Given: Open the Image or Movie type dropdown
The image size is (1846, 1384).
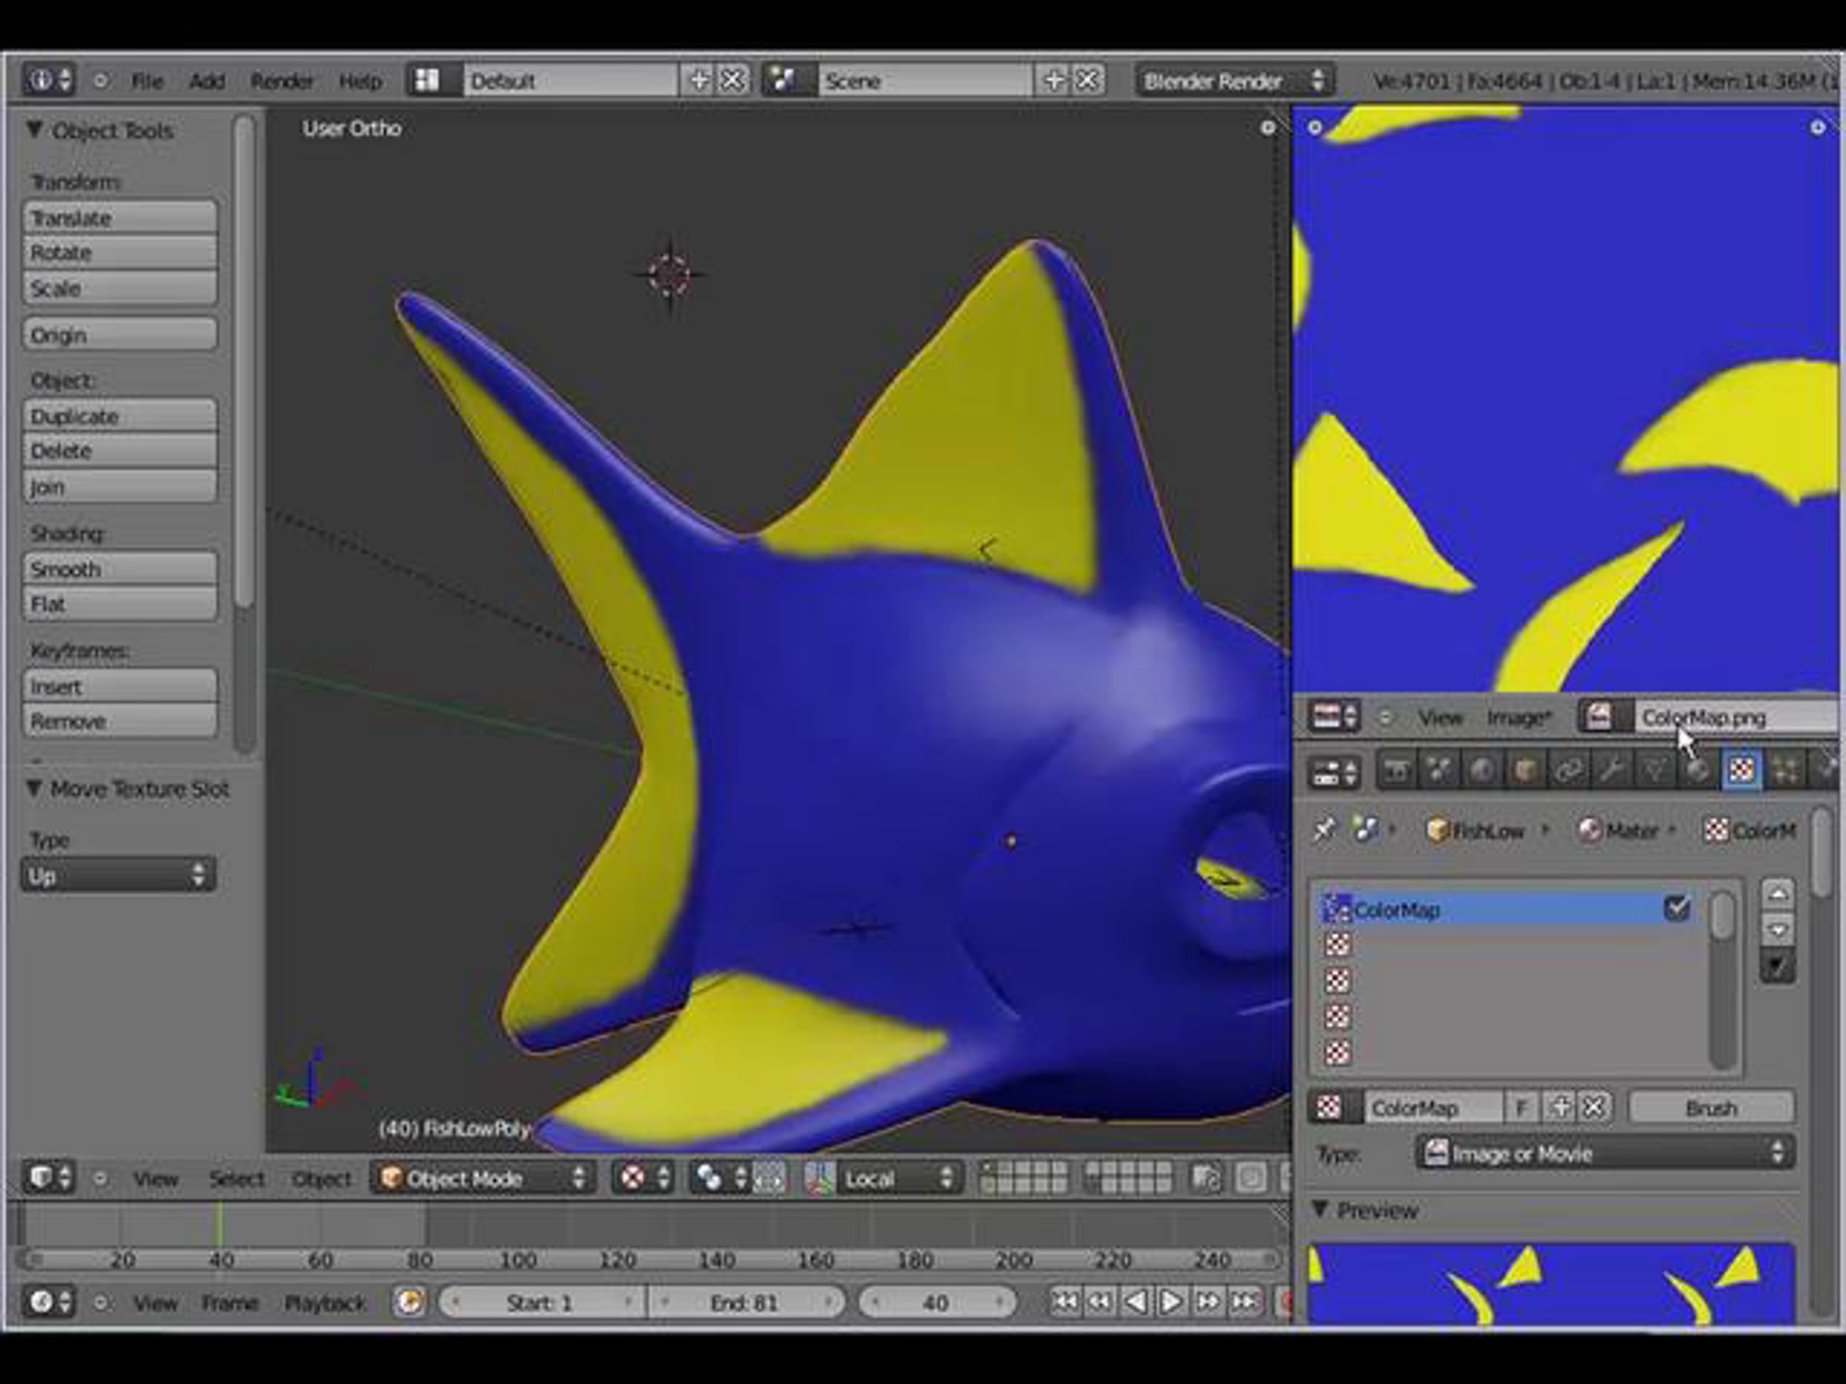Looking at the screenshot, I should (x=1604, y=1154).
